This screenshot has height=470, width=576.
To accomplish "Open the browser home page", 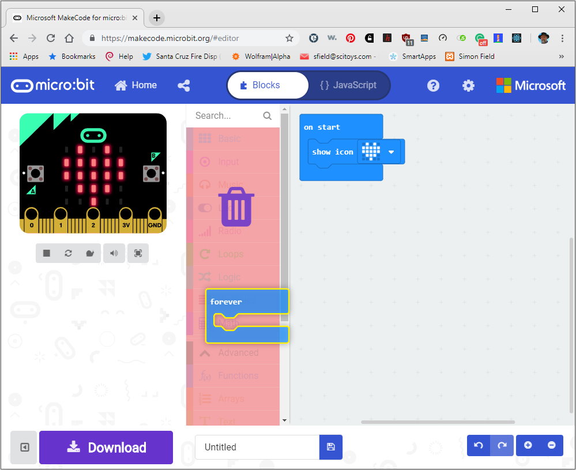I will [69, 38].
